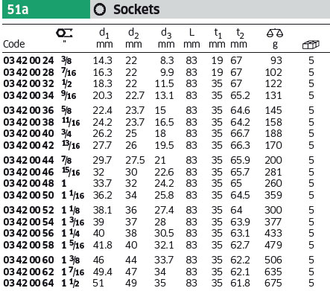Click t2 value 65.2
The image size is (330, 291).
[240, 95]
